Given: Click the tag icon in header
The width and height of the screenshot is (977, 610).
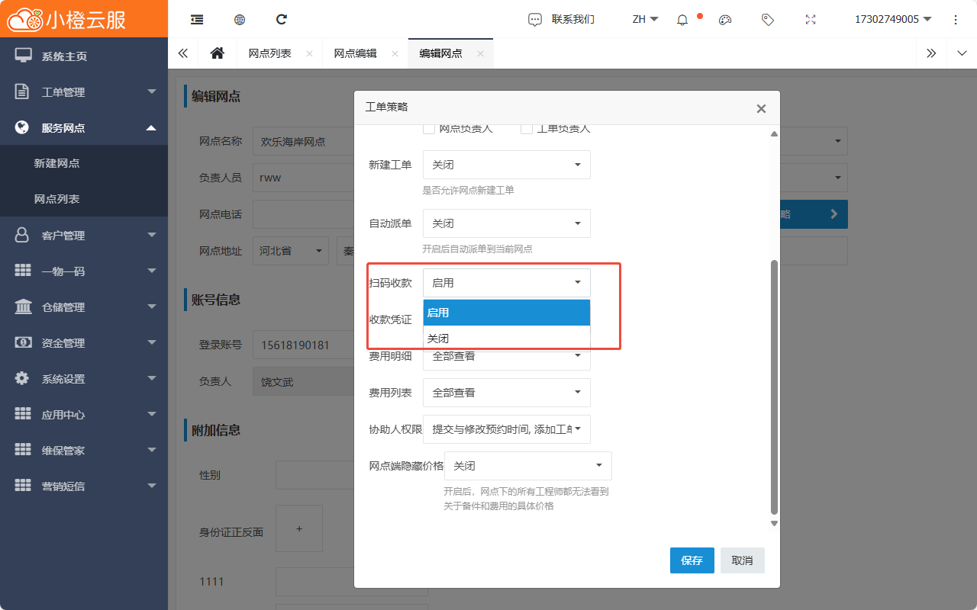Looking at the screenshot, I should (768, 20).
